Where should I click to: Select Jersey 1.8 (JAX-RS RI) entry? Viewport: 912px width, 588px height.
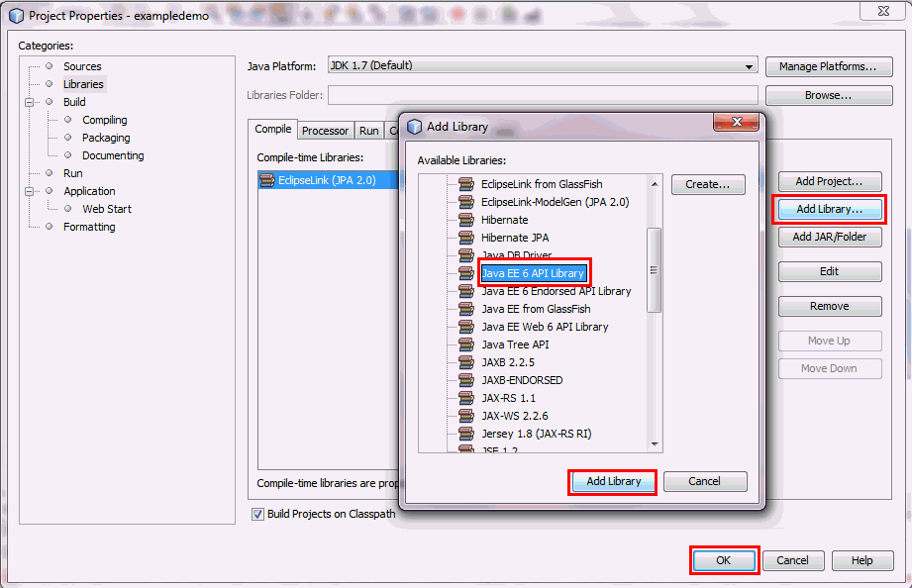tap(537, 434)
